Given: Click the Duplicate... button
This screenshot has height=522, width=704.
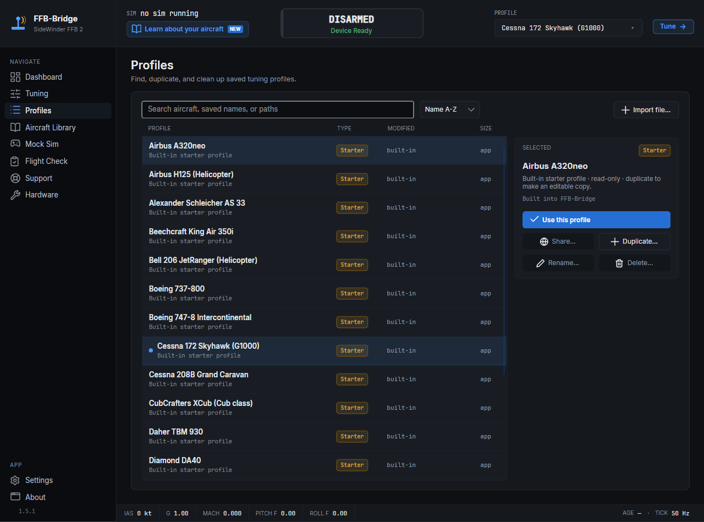Looking at the screenshot, I should coord(635,241).
